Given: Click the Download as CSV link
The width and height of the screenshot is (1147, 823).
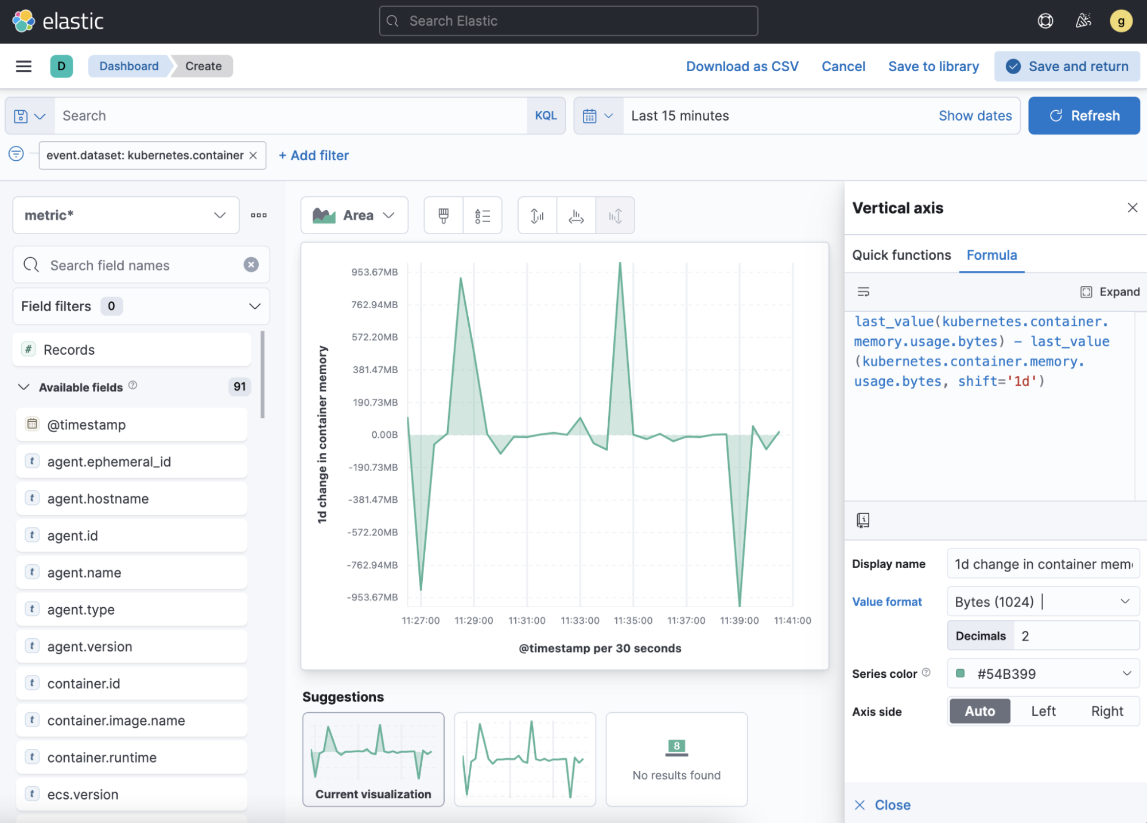Looking at the screenshot, I should (742, 67).
